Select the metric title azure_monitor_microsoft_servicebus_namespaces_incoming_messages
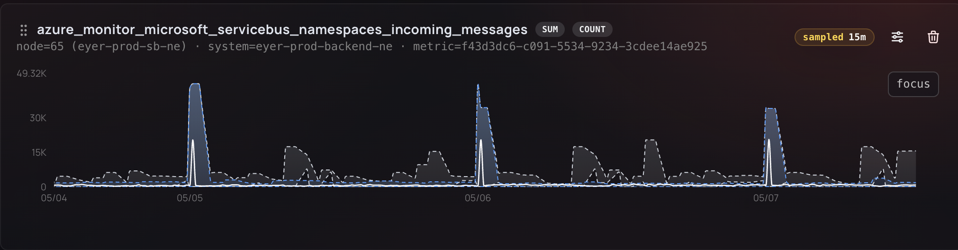 (282, 29)
